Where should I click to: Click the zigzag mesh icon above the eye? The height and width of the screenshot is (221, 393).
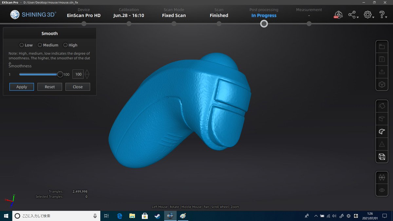[382, 177]
